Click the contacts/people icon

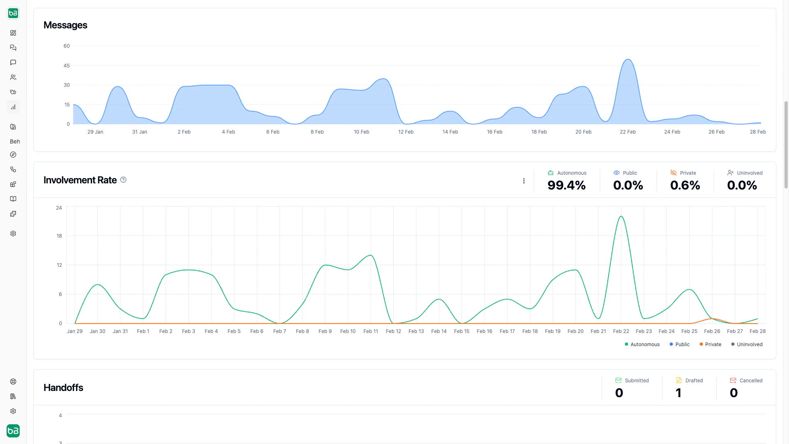point(13,77)
